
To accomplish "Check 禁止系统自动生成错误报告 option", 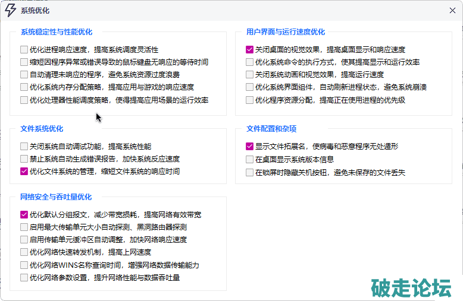I will (24, 159).
